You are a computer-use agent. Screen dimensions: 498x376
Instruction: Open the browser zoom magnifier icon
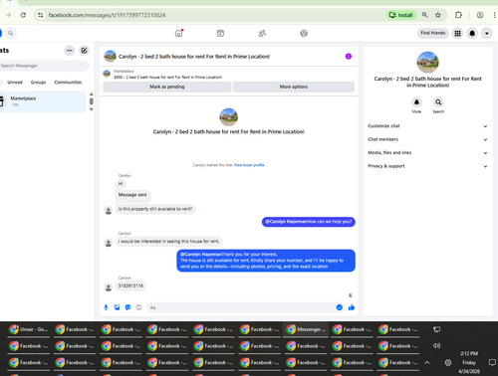[x=424, y=15]
